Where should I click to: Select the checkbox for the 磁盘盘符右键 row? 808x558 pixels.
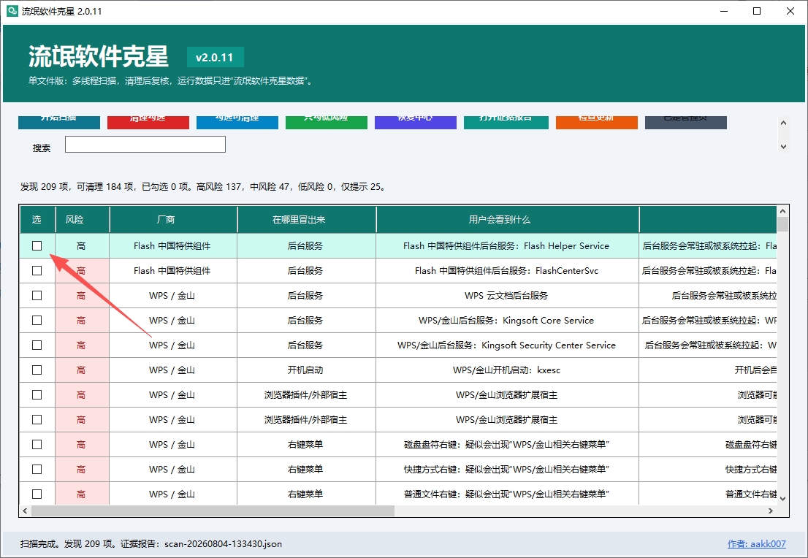[x=37, y=444]
